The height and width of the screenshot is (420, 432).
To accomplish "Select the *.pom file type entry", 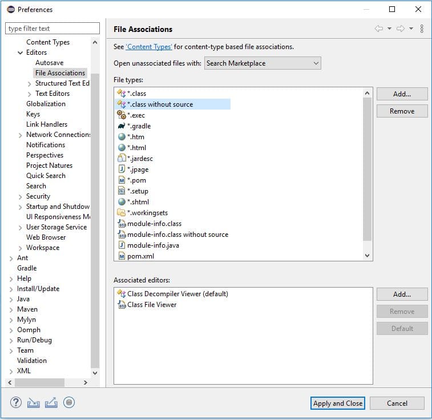I will pos(132,180).
